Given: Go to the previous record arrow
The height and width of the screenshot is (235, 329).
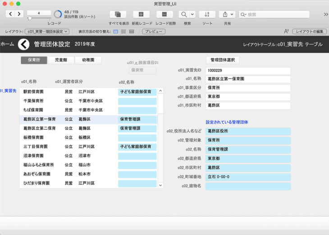Looking at the screenshot, I should pyautogui.click(x=10, y=14).
